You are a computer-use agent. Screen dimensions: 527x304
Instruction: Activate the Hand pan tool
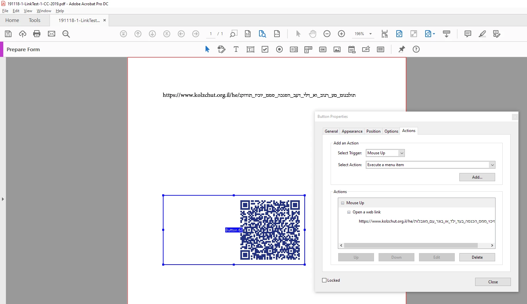313,34
